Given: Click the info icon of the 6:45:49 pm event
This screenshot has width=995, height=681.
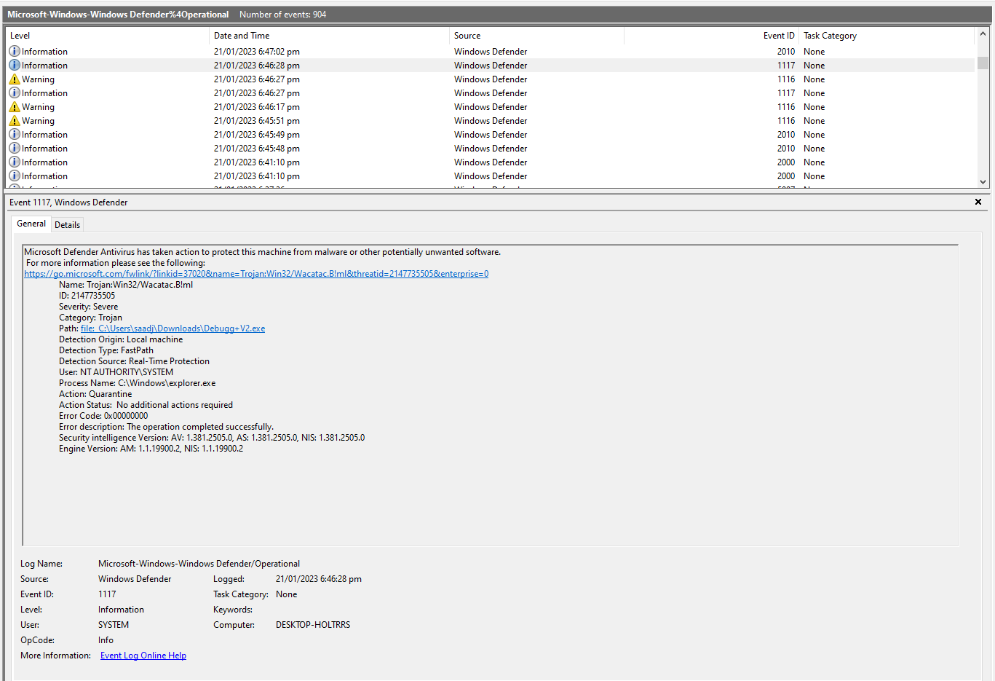Looking at the screenshot, I should click(14, 135).
